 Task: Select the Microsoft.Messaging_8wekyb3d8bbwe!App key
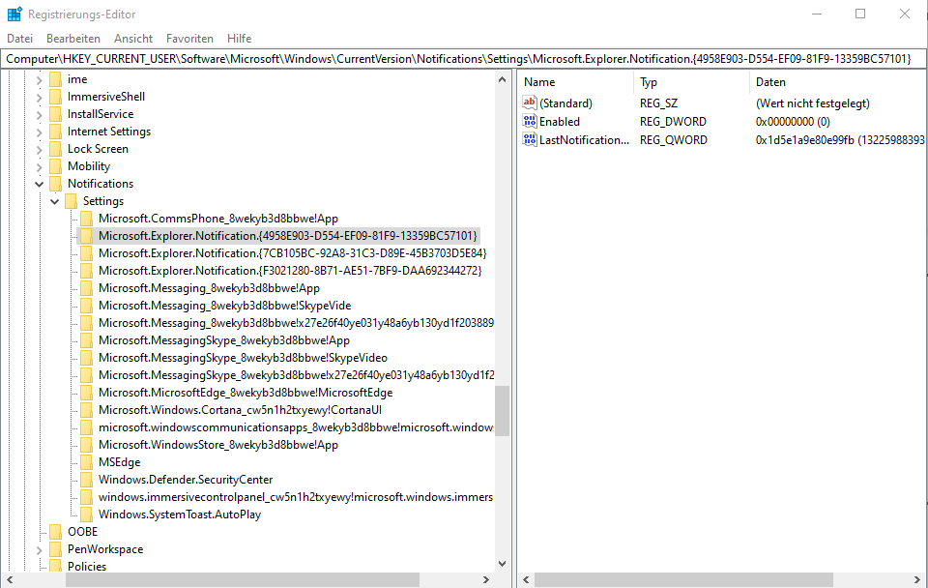(x=209, y=288)
